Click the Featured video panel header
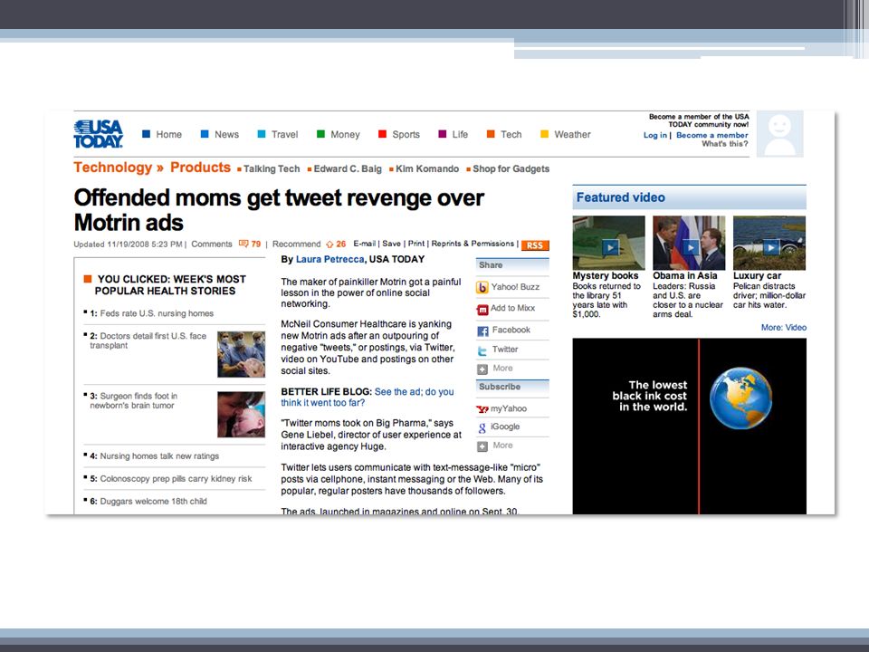 [x=690, y=197]
